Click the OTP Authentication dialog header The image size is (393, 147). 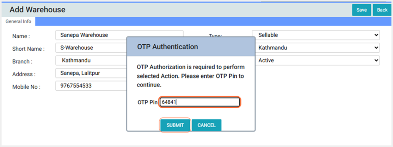pos(191,46)
